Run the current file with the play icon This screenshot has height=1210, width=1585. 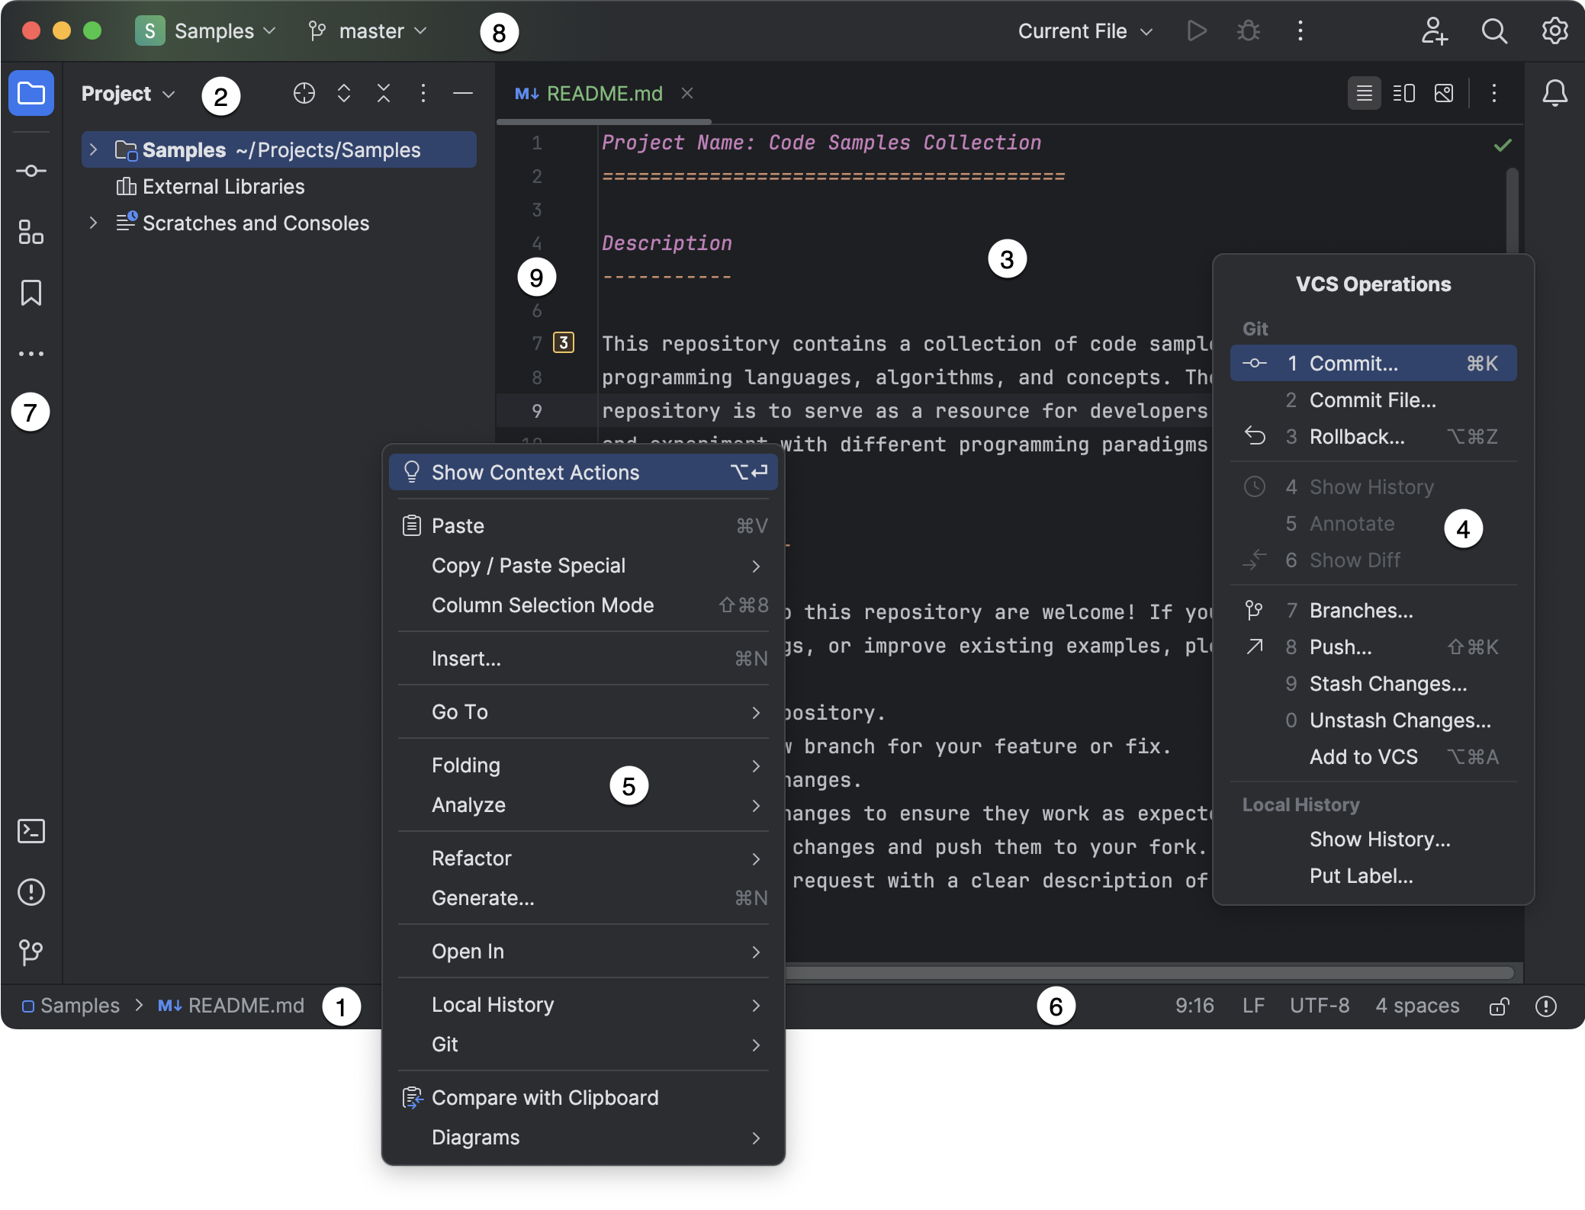[x=1196, y=31]
